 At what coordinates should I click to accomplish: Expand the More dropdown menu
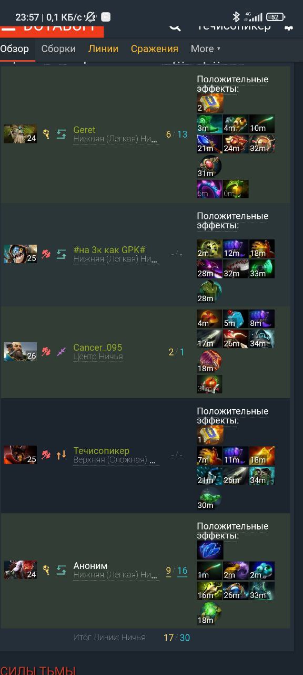click(x=206, y=49)
